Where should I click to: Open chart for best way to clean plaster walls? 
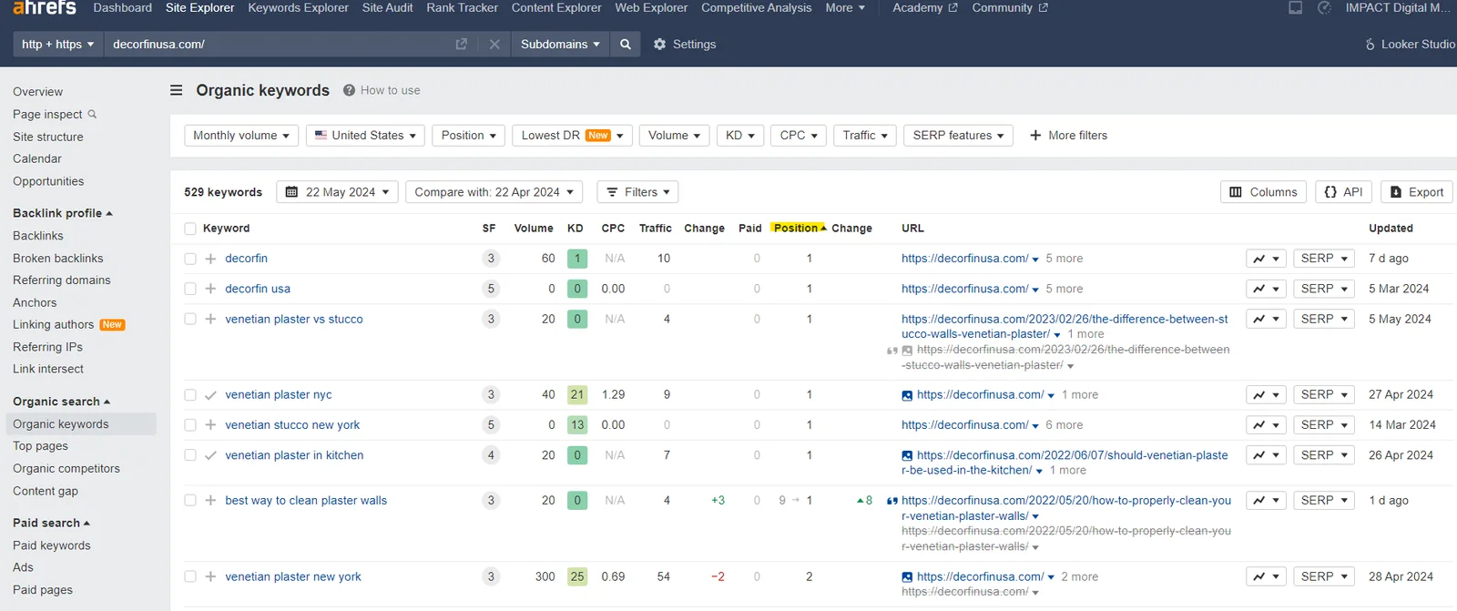click(x=1266, y=500)
